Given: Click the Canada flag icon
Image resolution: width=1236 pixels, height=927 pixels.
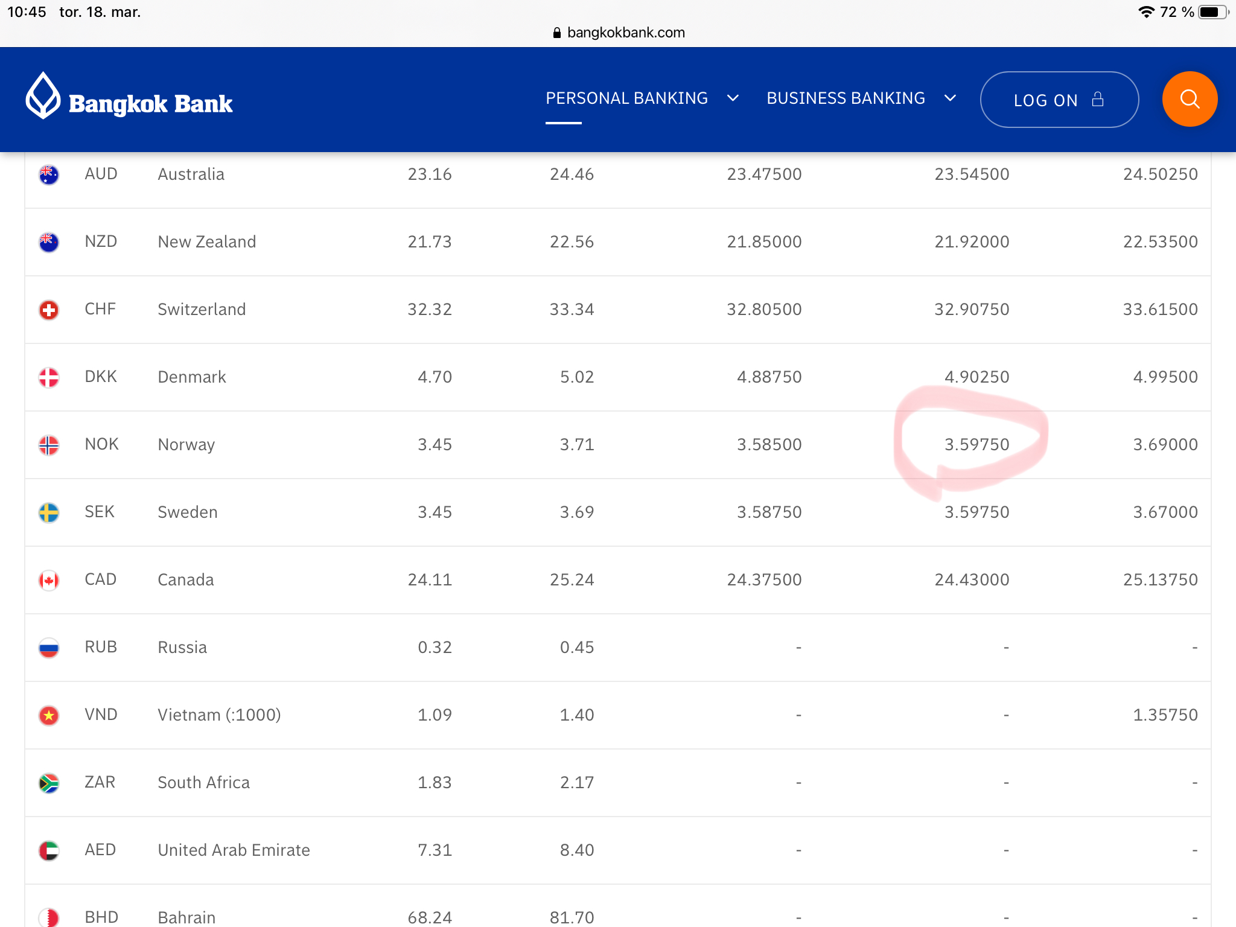Looking at the screenshot, I should pos(49,580).
